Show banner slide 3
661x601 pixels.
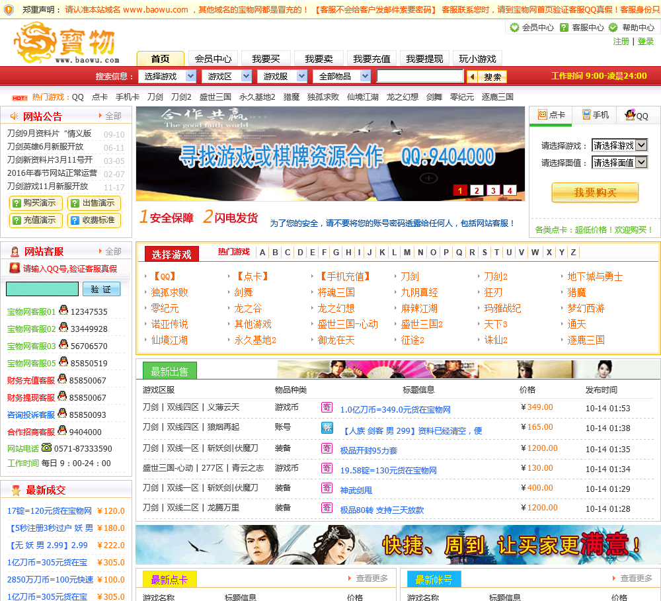click(x=493, y=190)
